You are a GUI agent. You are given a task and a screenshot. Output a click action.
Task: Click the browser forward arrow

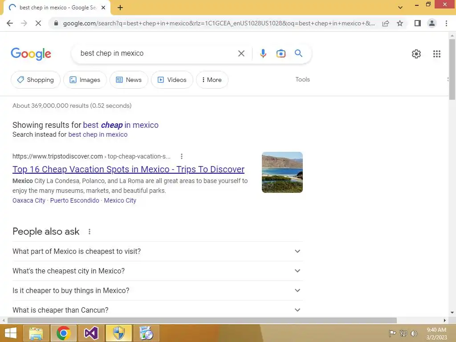[x=24, y=23]
